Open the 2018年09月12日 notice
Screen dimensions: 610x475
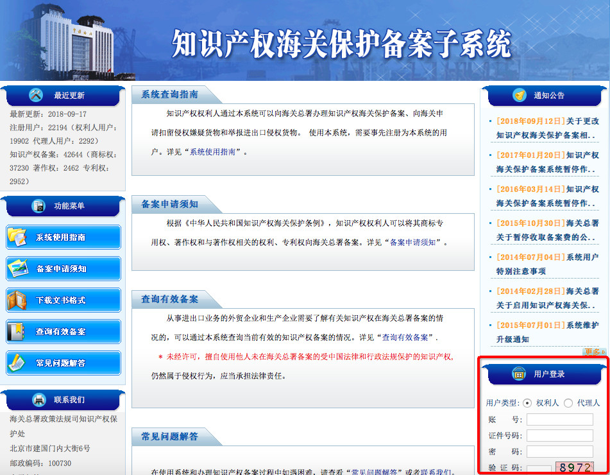point(547,128)
